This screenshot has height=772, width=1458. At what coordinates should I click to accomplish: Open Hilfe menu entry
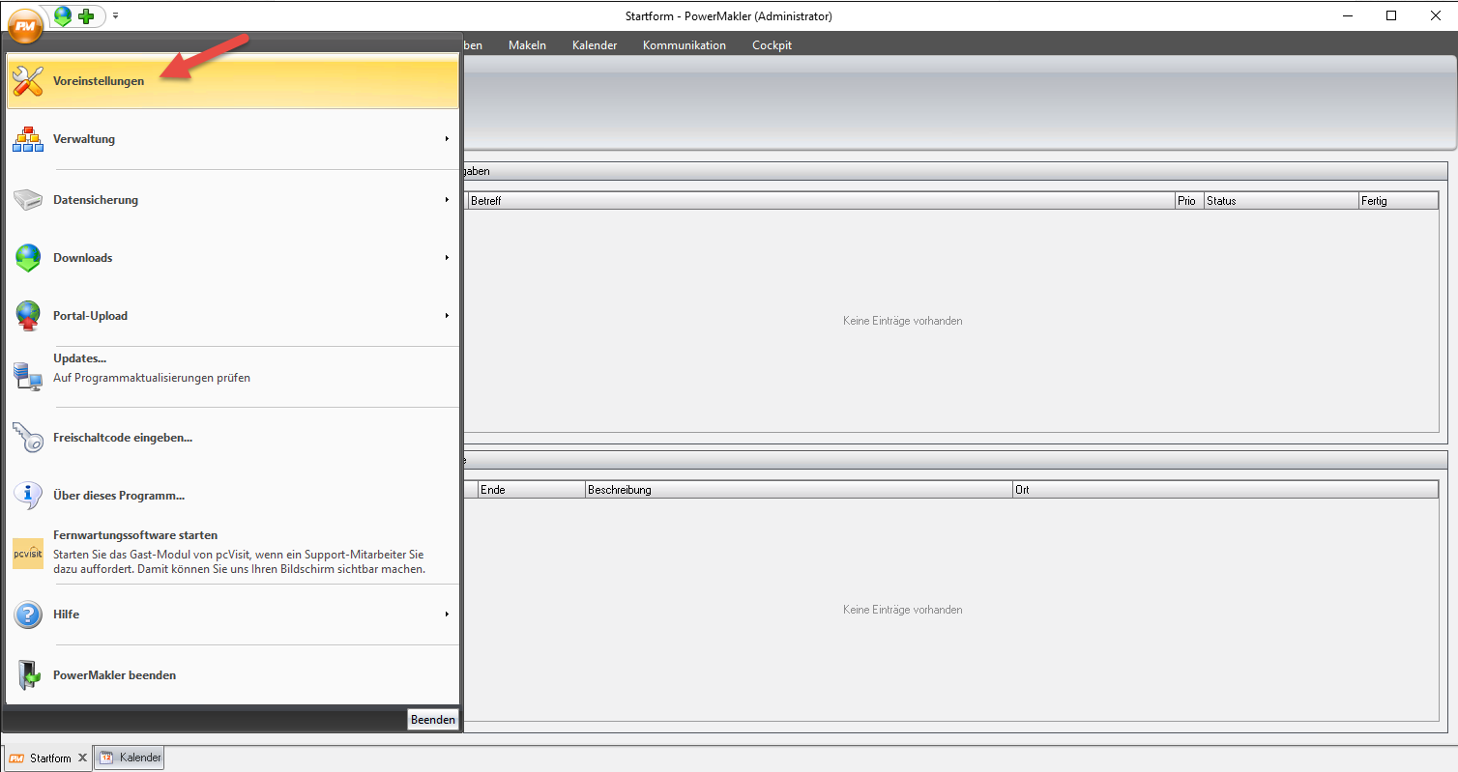[232, 615]
